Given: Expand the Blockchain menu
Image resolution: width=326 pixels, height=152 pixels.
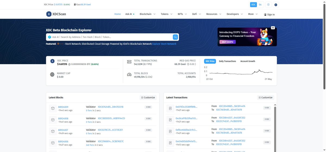Looking at the screenshot, I should tap(148, 14).
